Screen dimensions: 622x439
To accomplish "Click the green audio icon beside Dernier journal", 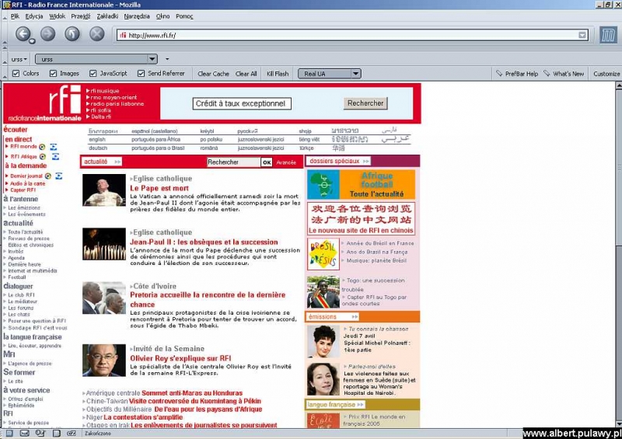I will 48,176.
